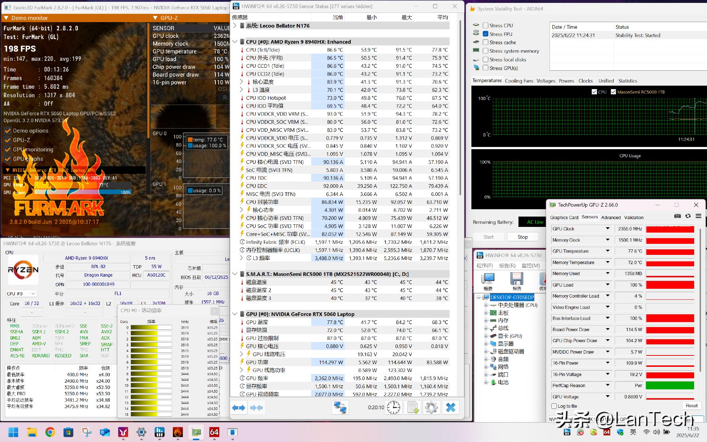The image size is (707, 442).
Task: Open Advanced tab in GPU-Z
Action: [x=611, y=217]
